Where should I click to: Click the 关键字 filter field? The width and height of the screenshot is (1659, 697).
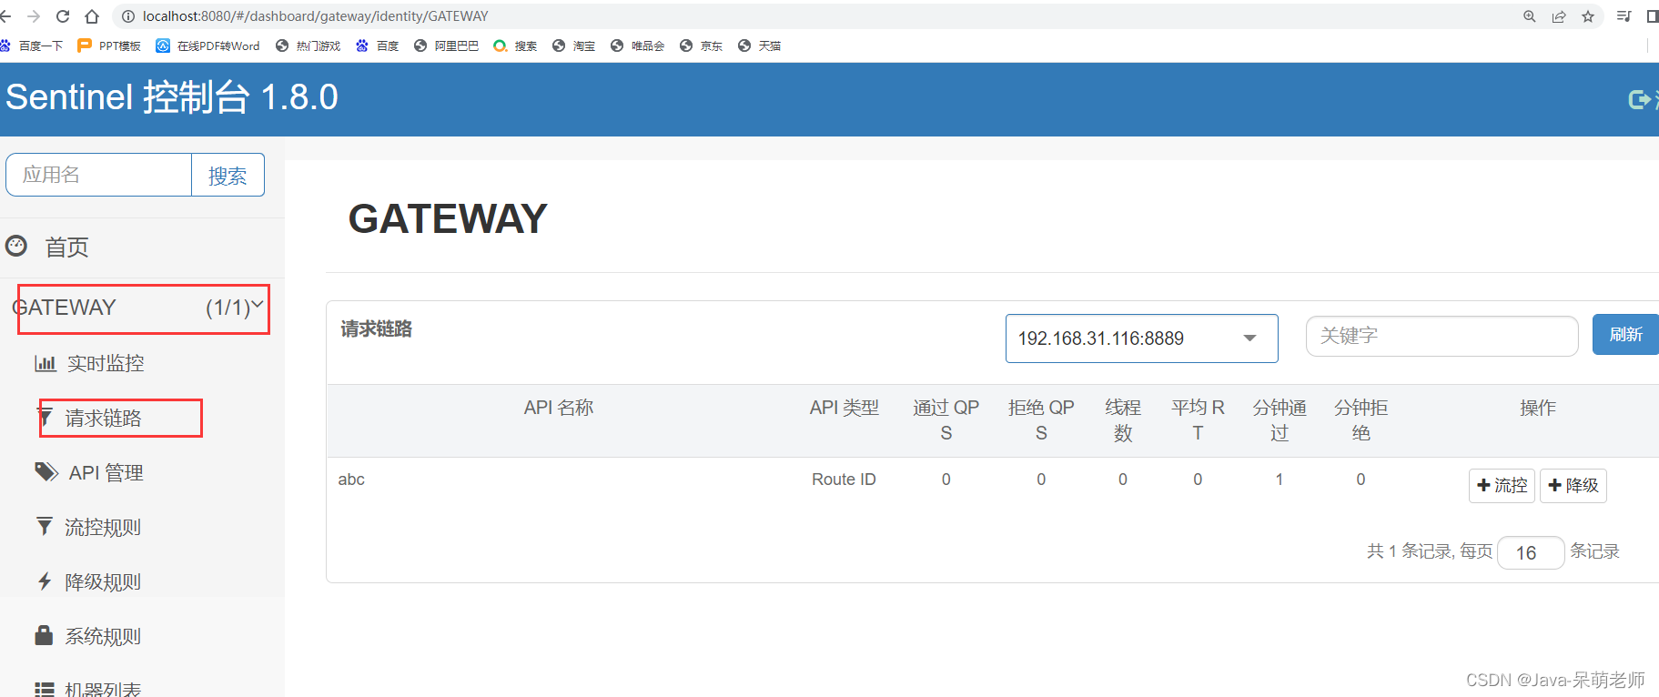1442,336
